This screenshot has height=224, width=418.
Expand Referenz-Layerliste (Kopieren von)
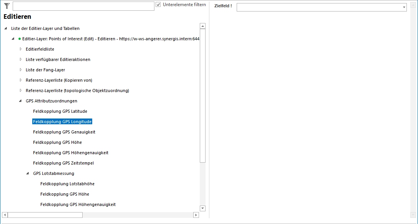coord(20,80)
